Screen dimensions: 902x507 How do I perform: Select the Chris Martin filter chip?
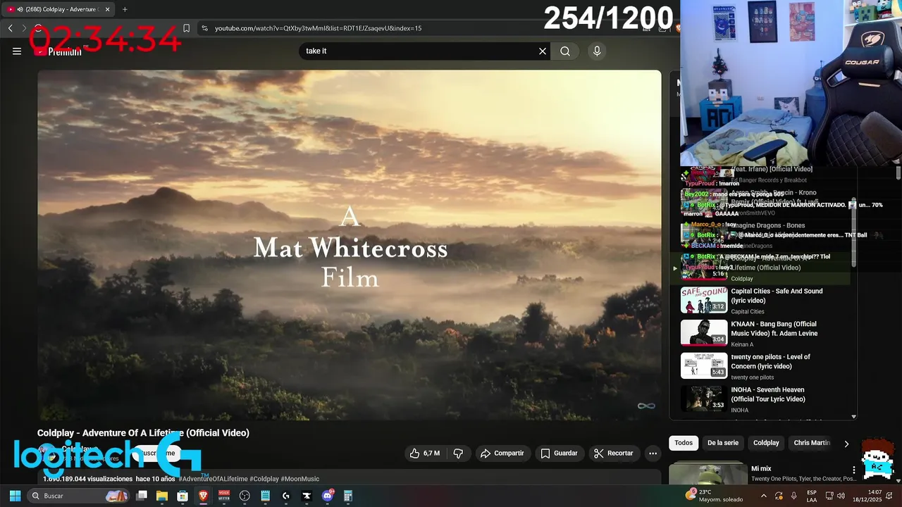coord(812,443)
